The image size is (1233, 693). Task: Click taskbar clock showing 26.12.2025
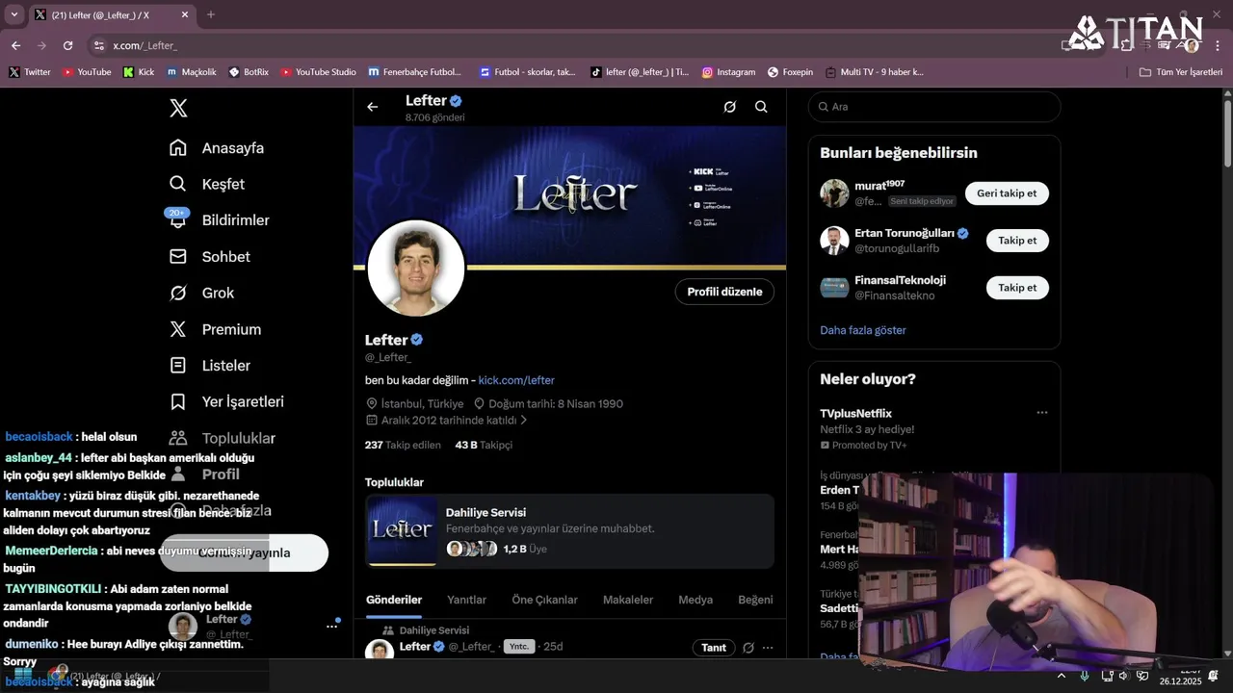click(1180, 676)
